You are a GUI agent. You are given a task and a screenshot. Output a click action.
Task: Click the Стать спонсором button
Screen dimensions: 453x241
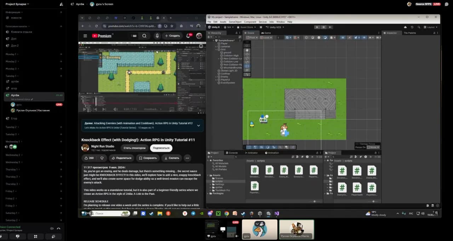(x=134, y=148)
